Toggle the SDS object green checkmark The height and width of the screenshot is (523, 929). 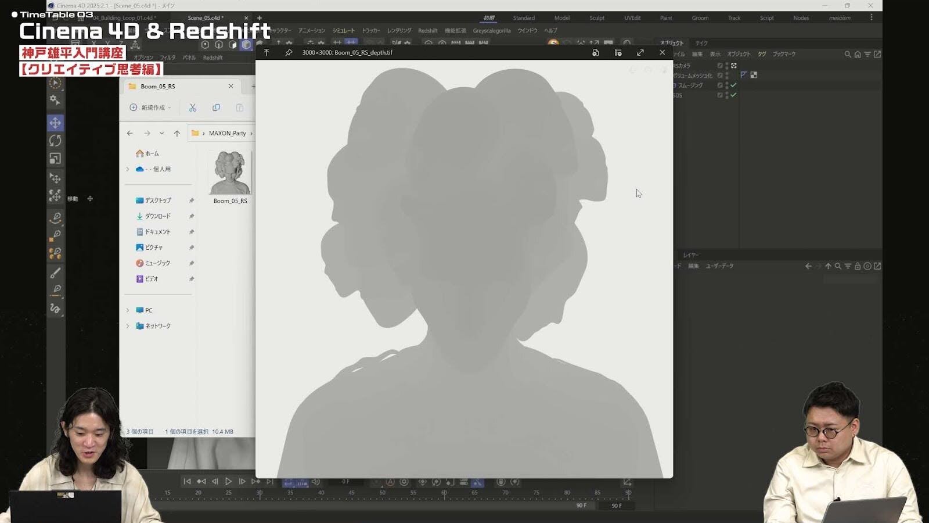click(x=733, y=95)
